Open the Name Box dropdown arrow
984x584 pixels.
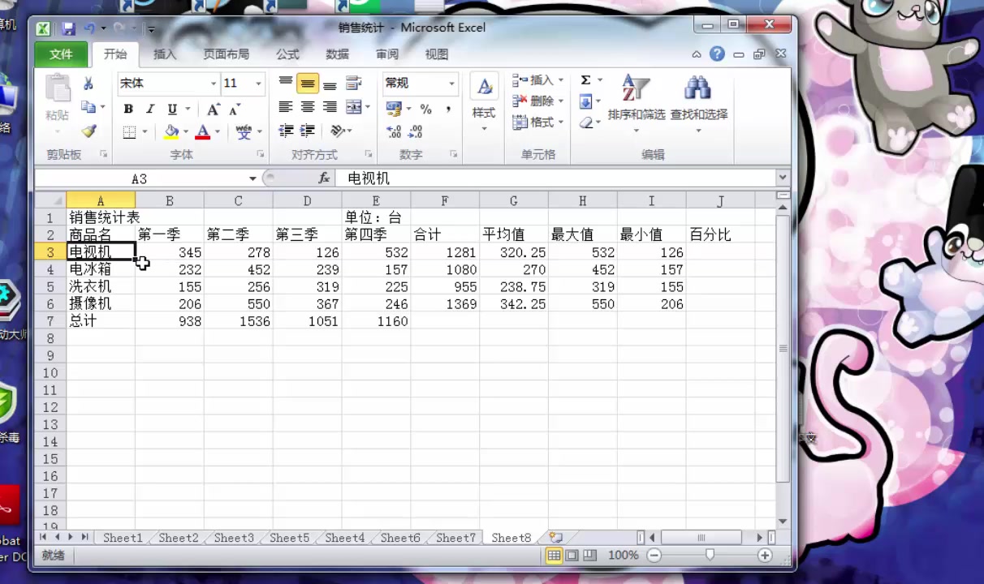click(252, 178)
